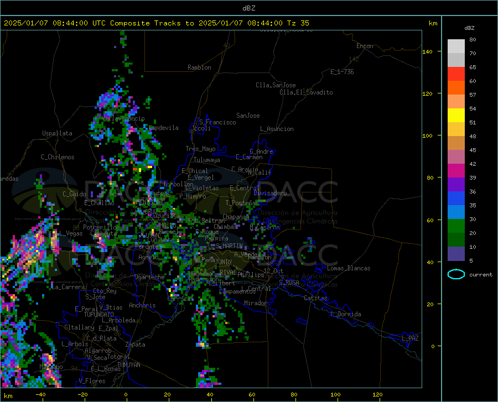Click the 'Tz 35' value in header
The image size is (498, 402).
tap(298, 23)
